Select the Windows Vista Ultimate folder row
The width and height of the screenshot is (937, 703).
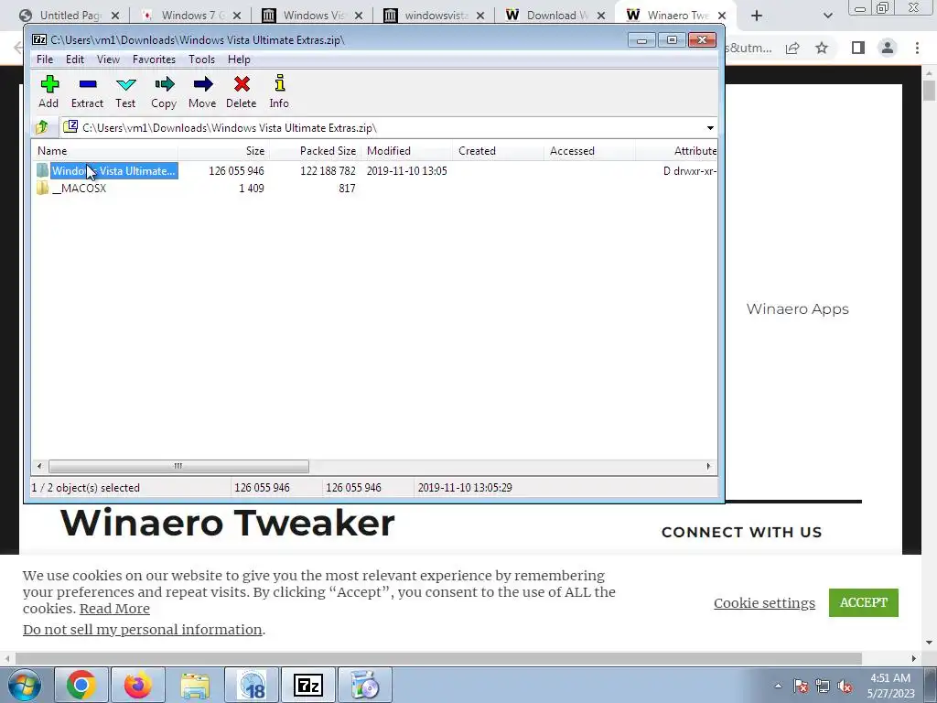[375, 171]
